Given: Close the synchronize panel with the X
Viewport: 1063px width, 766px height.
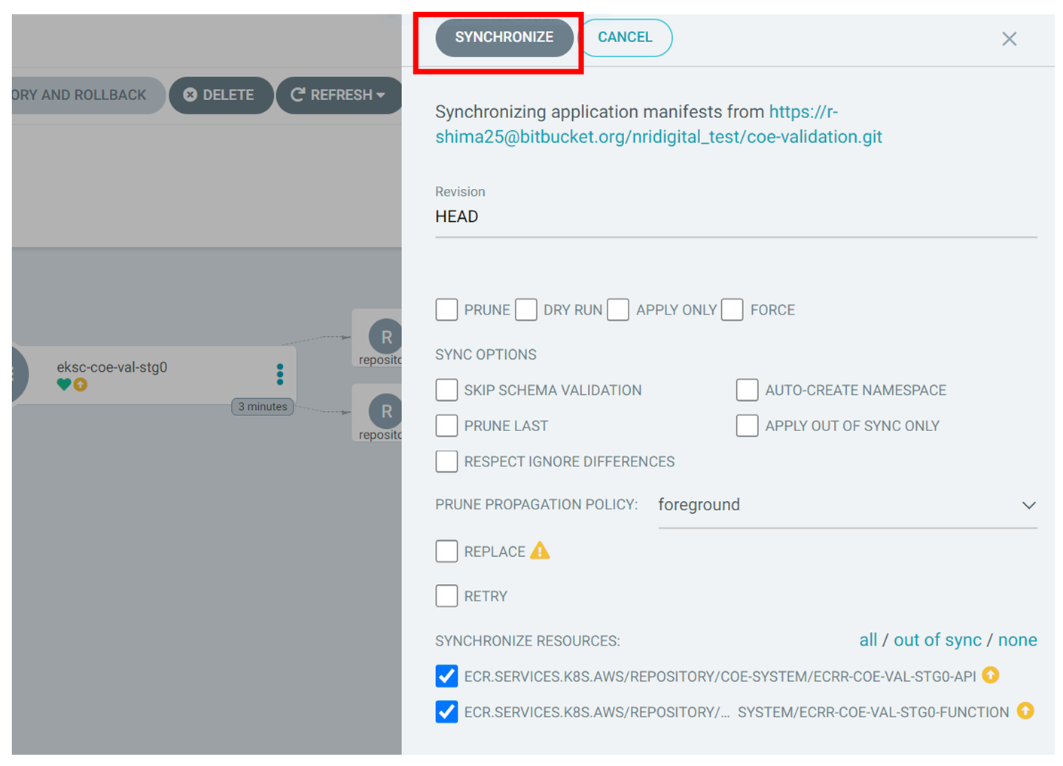Looking at the screenshot, I should pyautogui.click(x=1009, y=39).
